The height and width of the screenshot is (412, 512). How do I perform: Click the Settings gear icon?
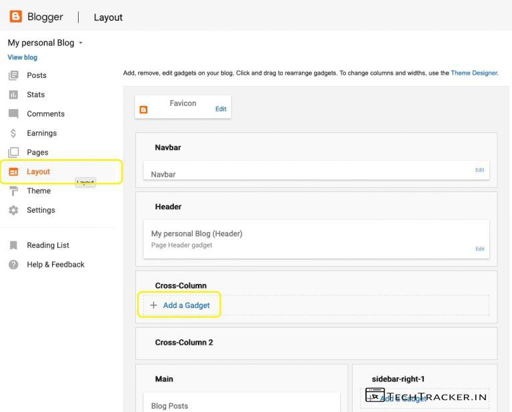coord(13,210)
